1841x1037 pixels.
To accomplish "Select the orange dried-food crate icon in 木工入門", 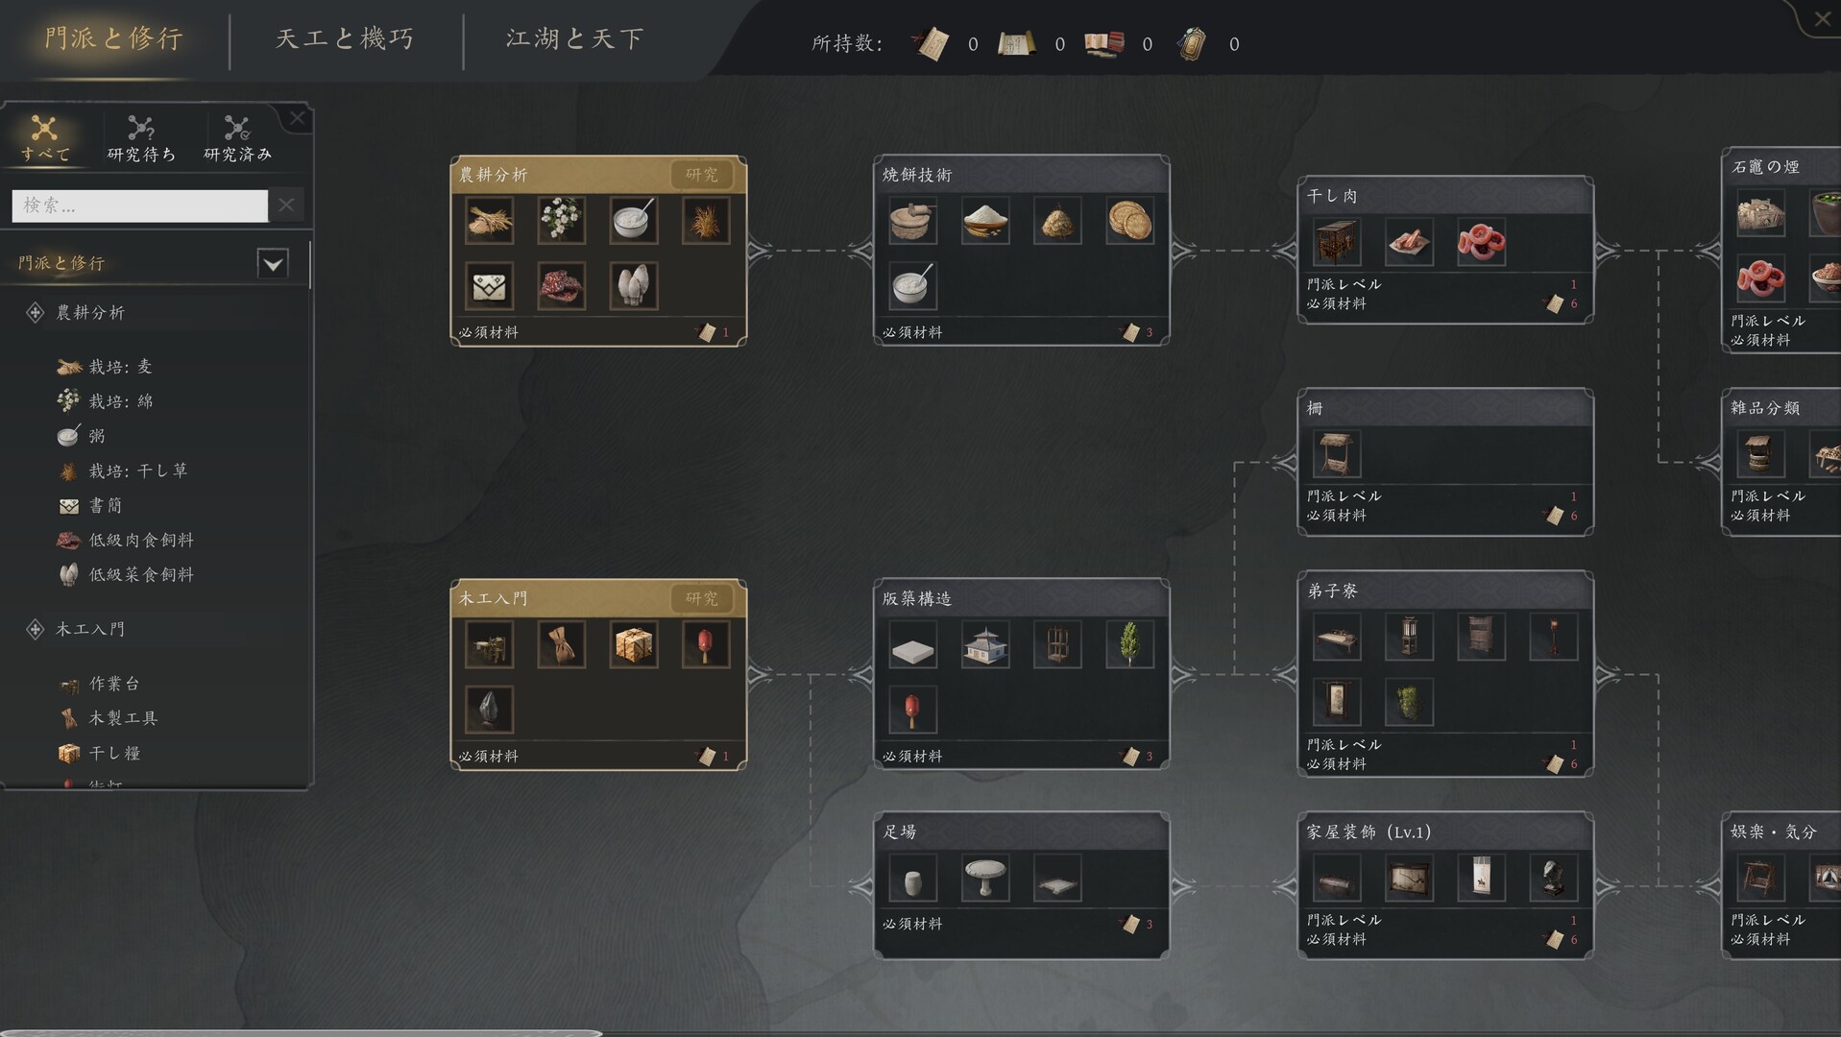I will tap(634, 644).
